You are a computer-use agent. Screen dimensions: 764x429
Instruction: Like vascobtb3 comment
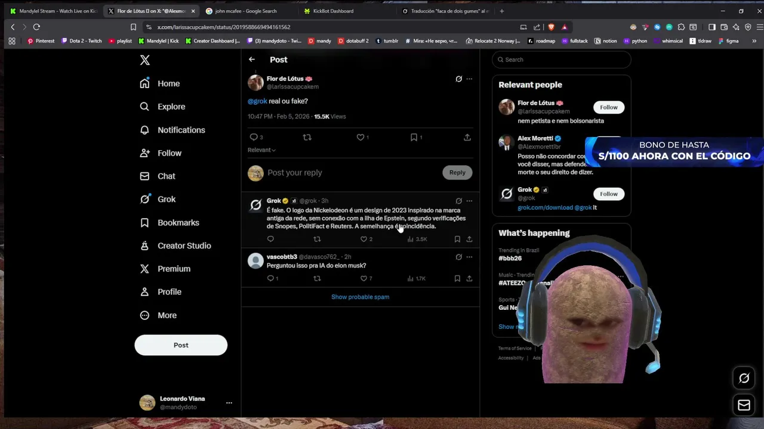363,278
